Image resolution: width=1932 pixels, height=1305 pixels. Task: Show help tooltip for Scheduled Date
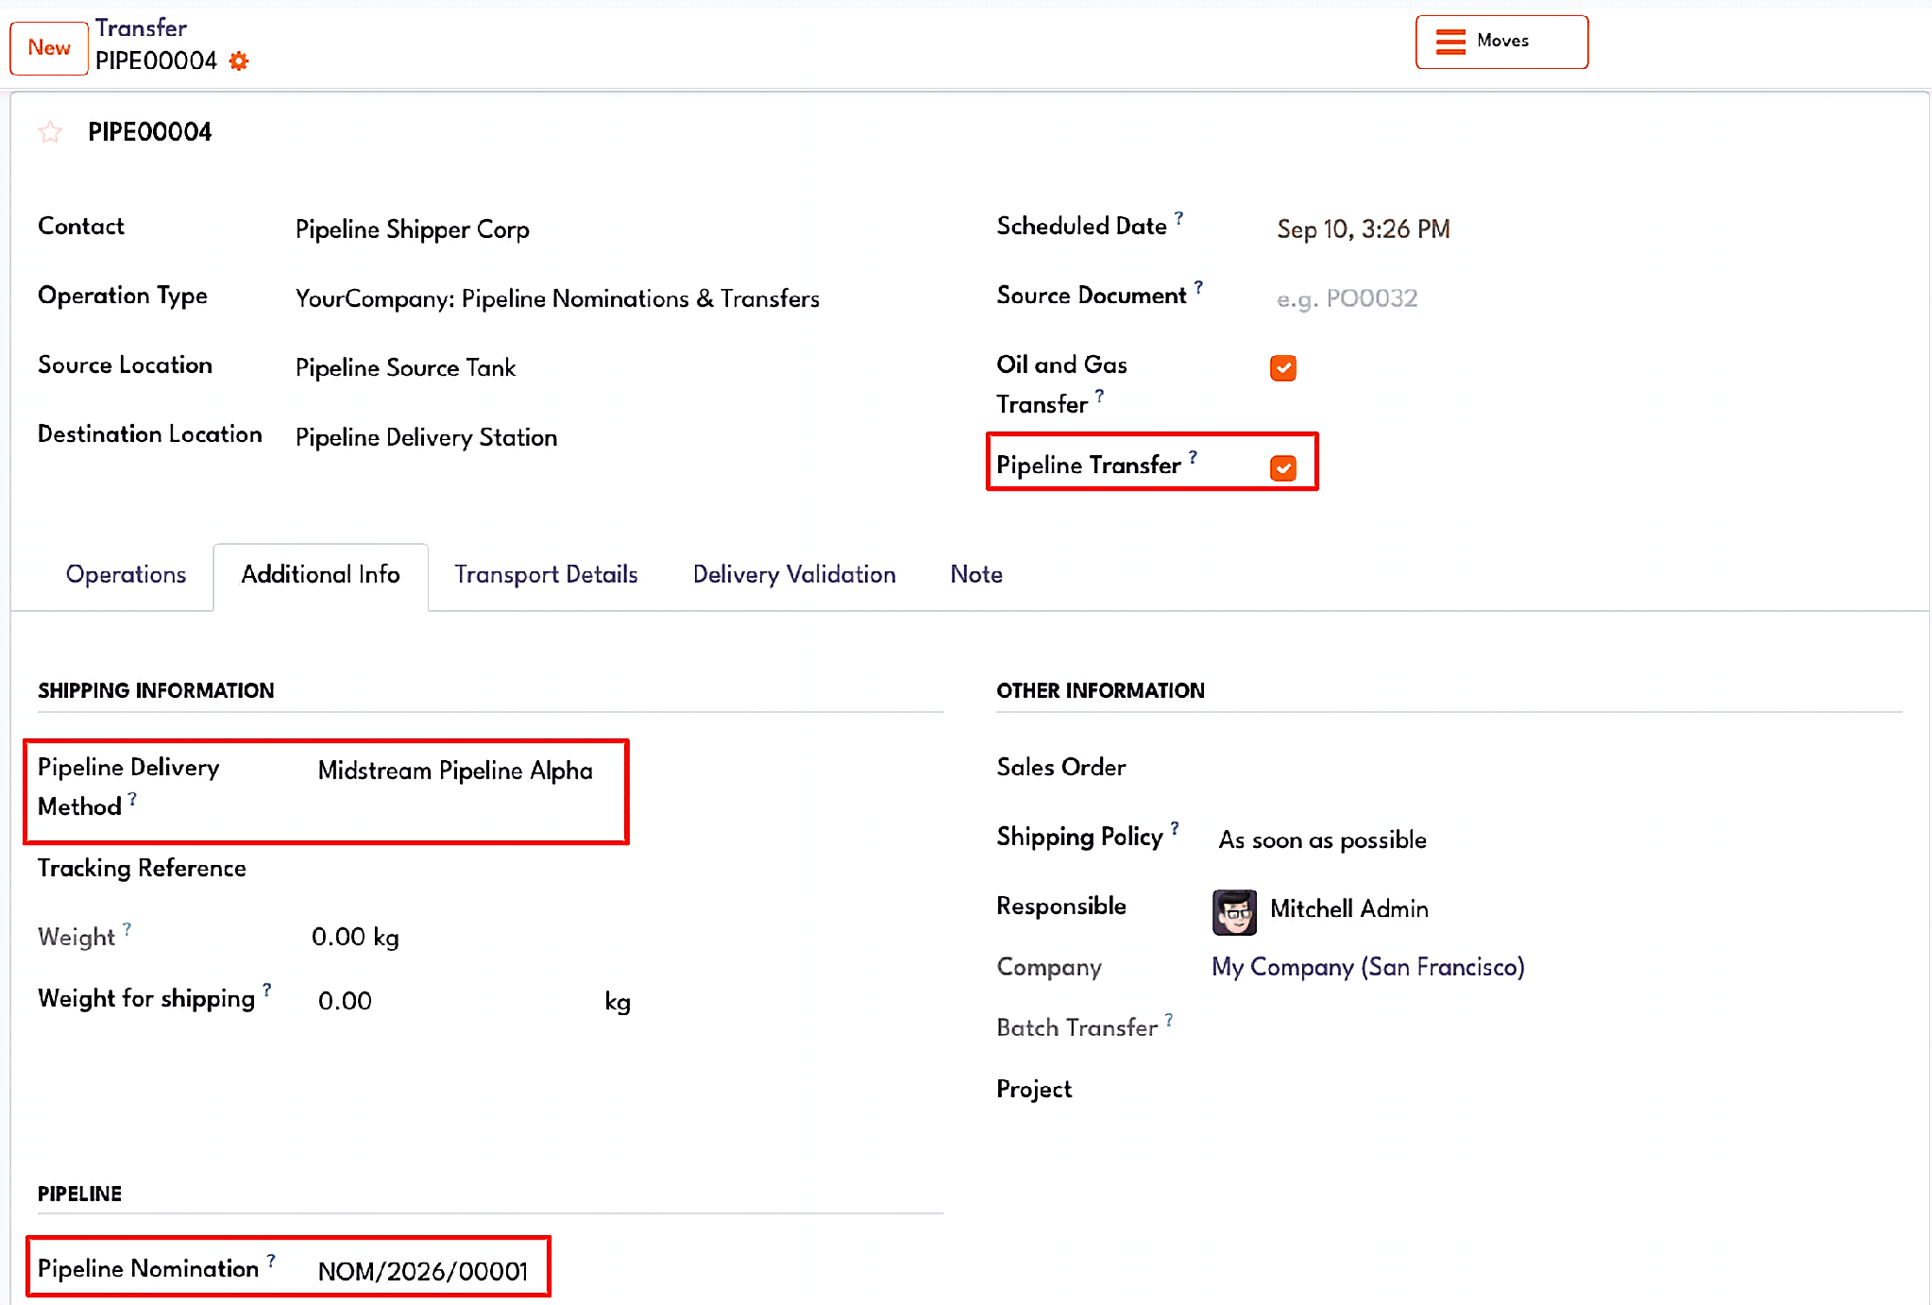[x=1178, y=218]
